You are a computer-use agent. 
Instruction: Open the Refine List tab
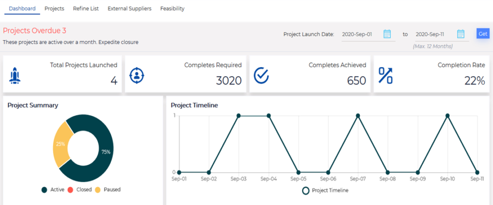tap(86, 9)
